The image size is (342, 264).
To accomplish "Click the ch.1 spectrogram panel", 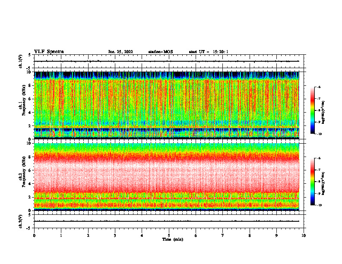I will (167, 105).
